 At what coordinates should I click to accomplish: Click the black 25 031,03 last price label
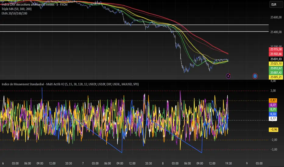(276, 59)
